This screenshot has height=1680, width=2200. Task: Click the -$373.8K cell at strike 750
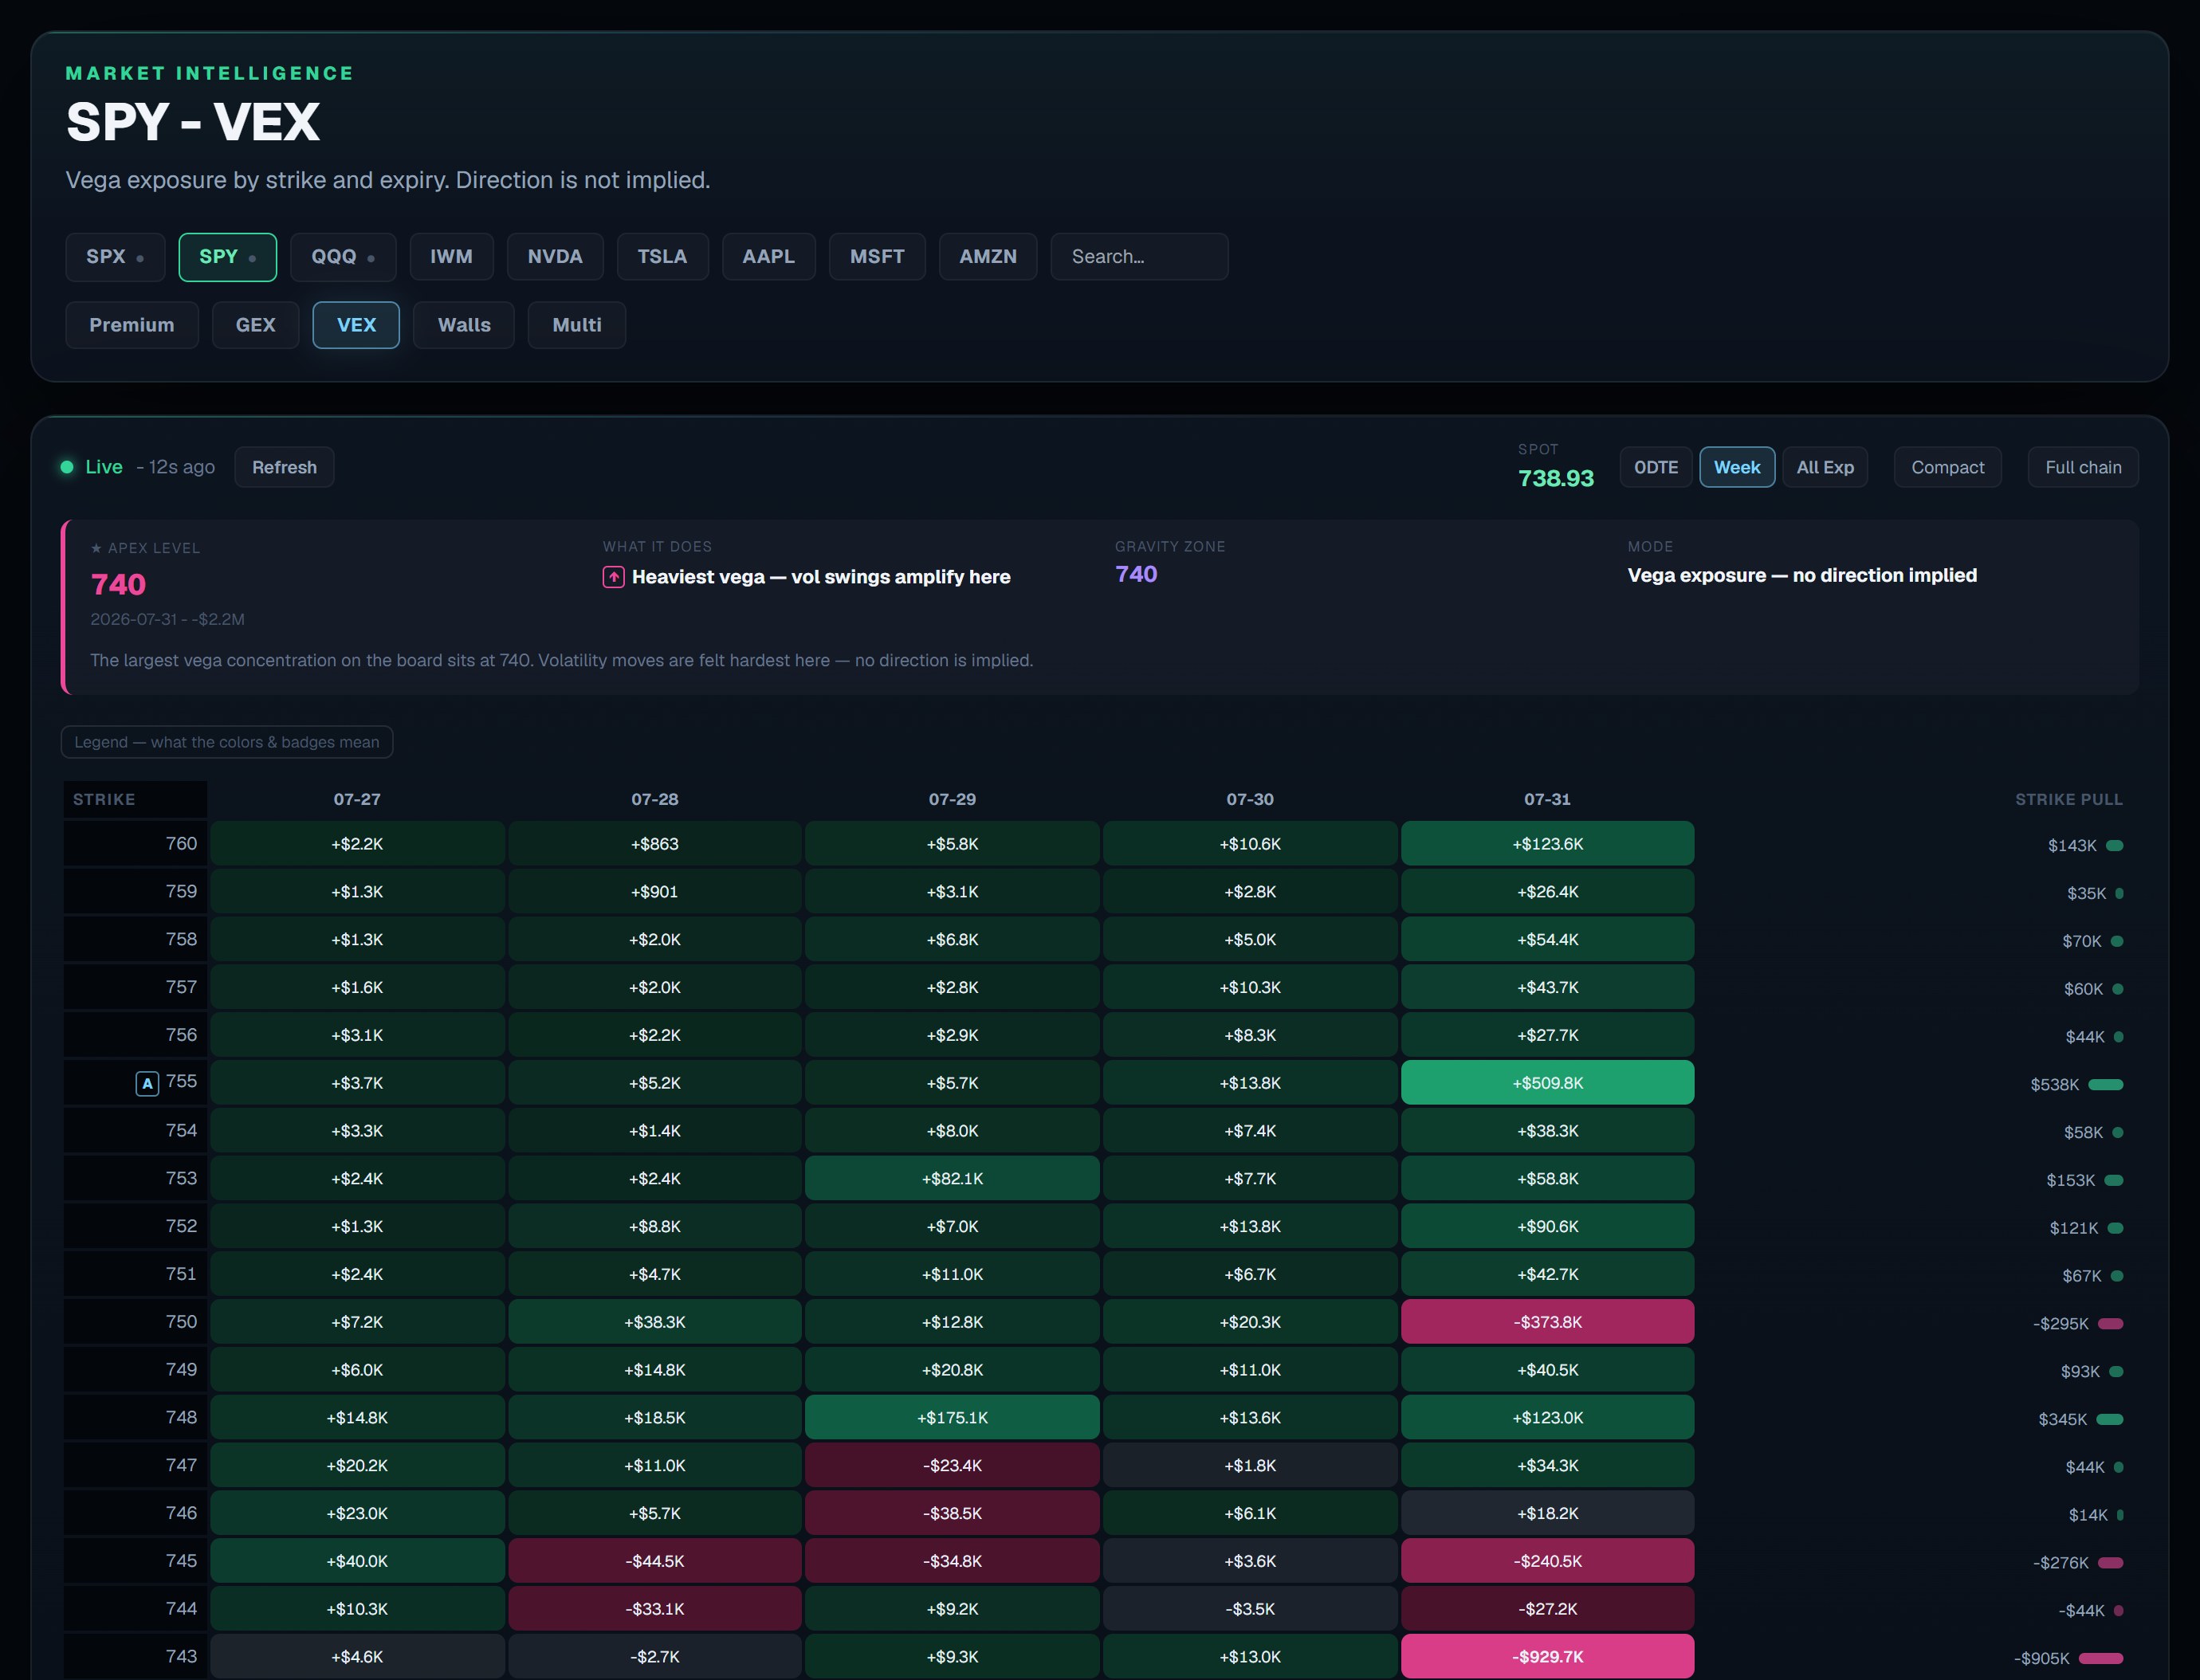(1547, 1322)
